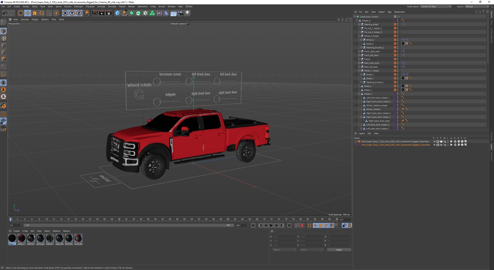Collapse Wheel_4_helper tree node

[359, 36]
